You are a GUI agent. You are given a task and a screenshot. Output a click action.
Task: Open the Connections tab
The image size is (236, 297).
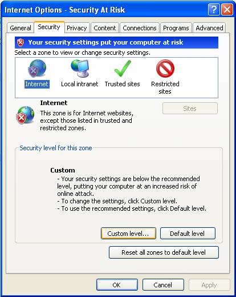[x=140, y=28]
